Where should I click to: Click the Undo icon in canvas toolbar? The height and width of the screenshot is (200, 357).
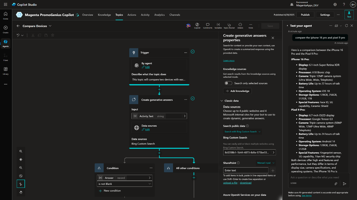point(18,35)
